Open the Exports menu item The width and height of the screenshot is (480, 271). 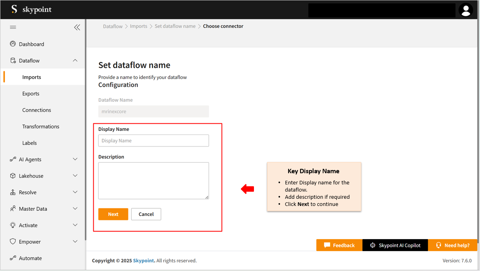(31, 94)
